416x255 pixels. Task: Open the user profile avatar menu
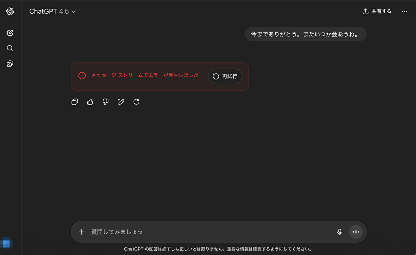7,243
